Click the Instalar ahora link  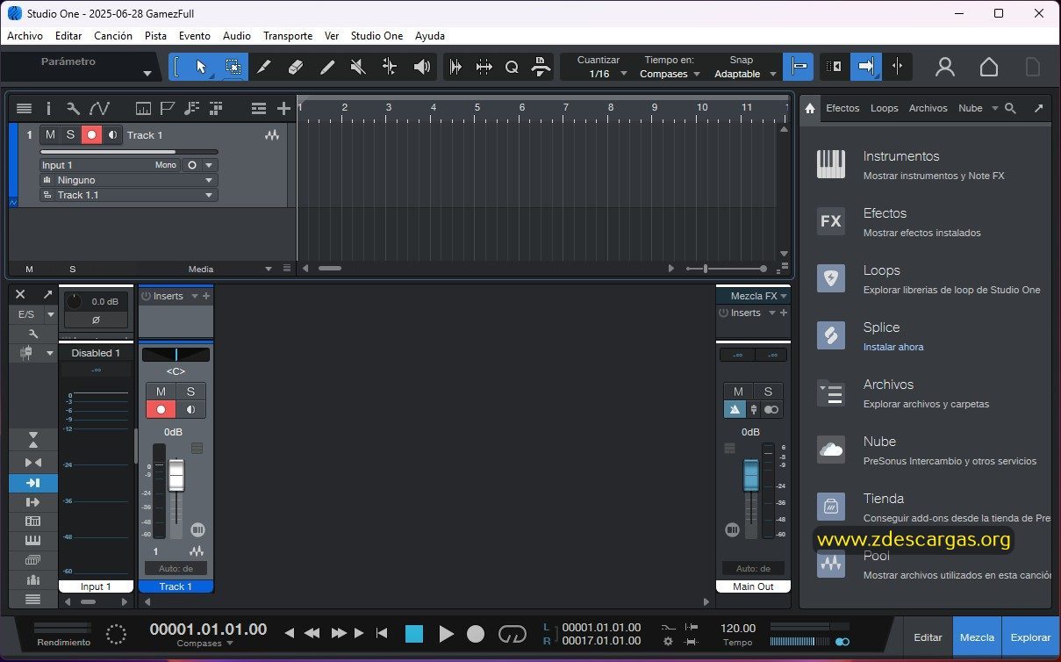tap(893, 347)
